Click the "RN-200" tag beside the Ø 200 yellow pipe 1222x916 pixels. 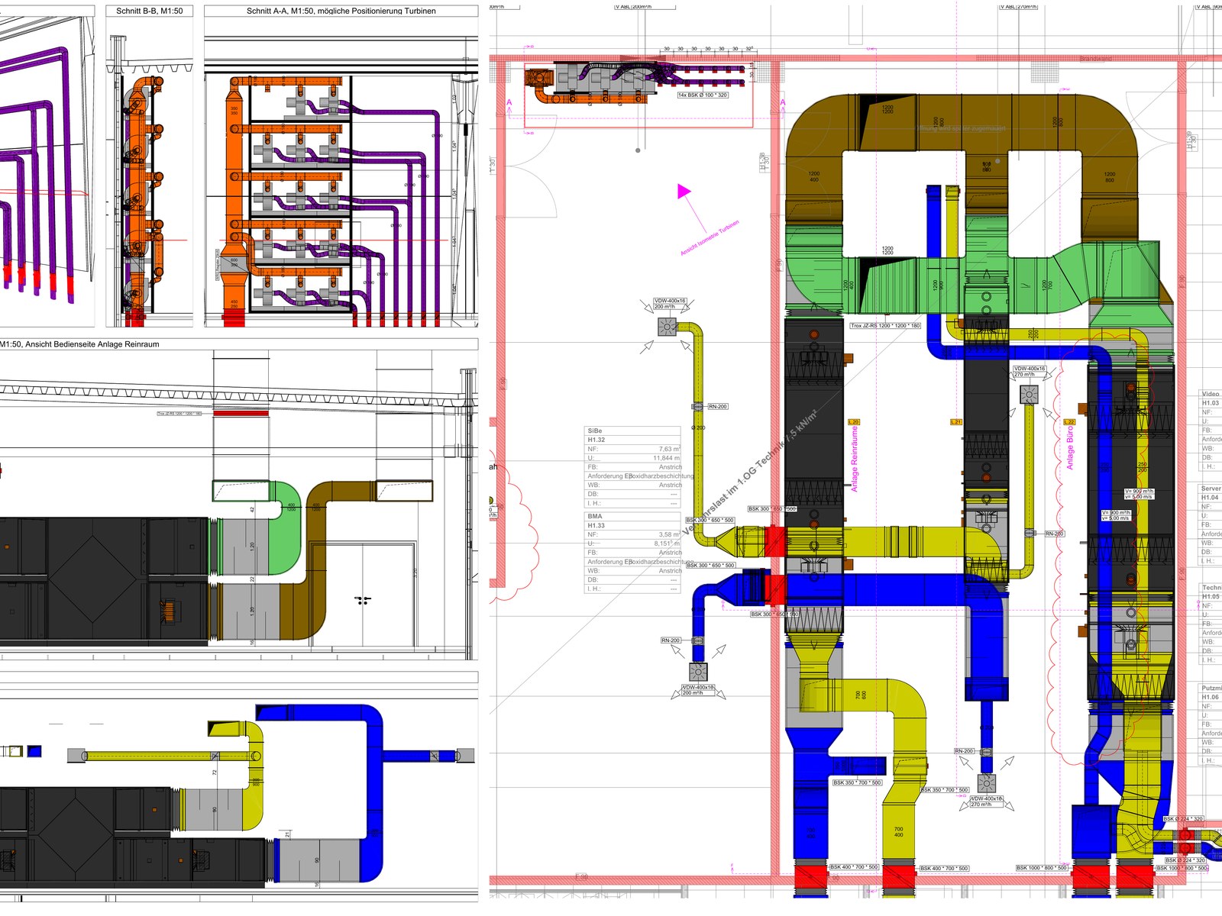point(717,406)
